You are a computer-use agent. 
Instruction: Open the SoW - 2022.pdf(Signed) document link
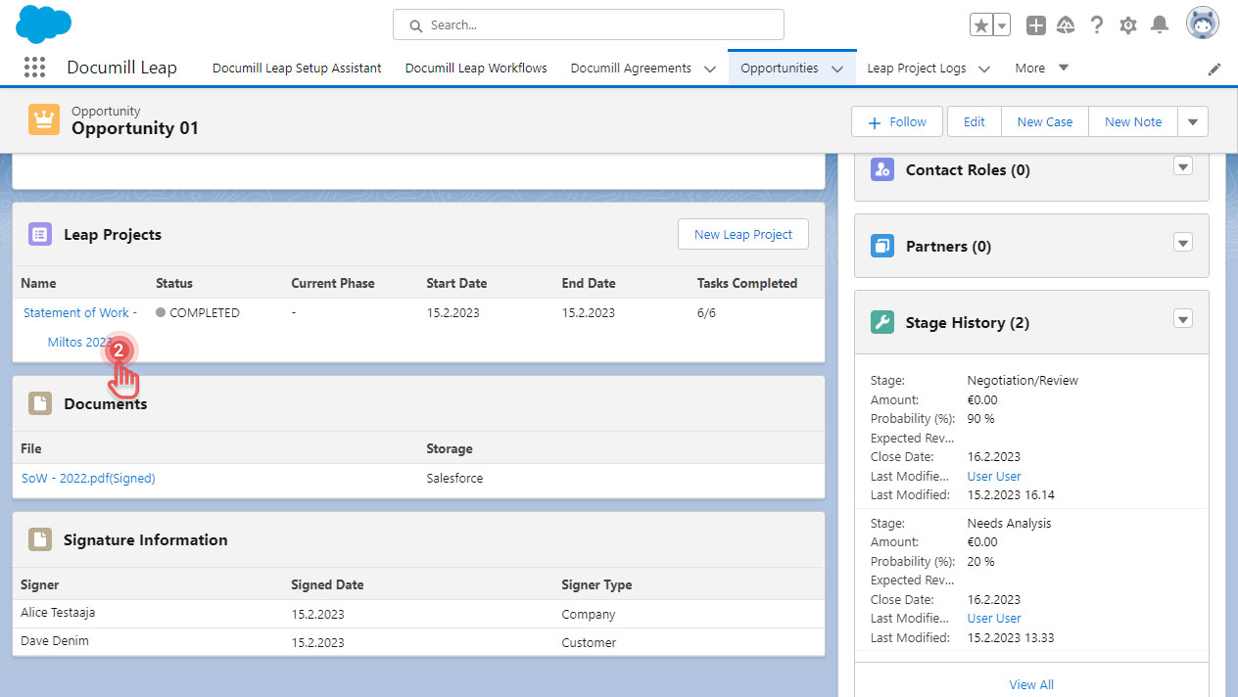coord(88,479)
